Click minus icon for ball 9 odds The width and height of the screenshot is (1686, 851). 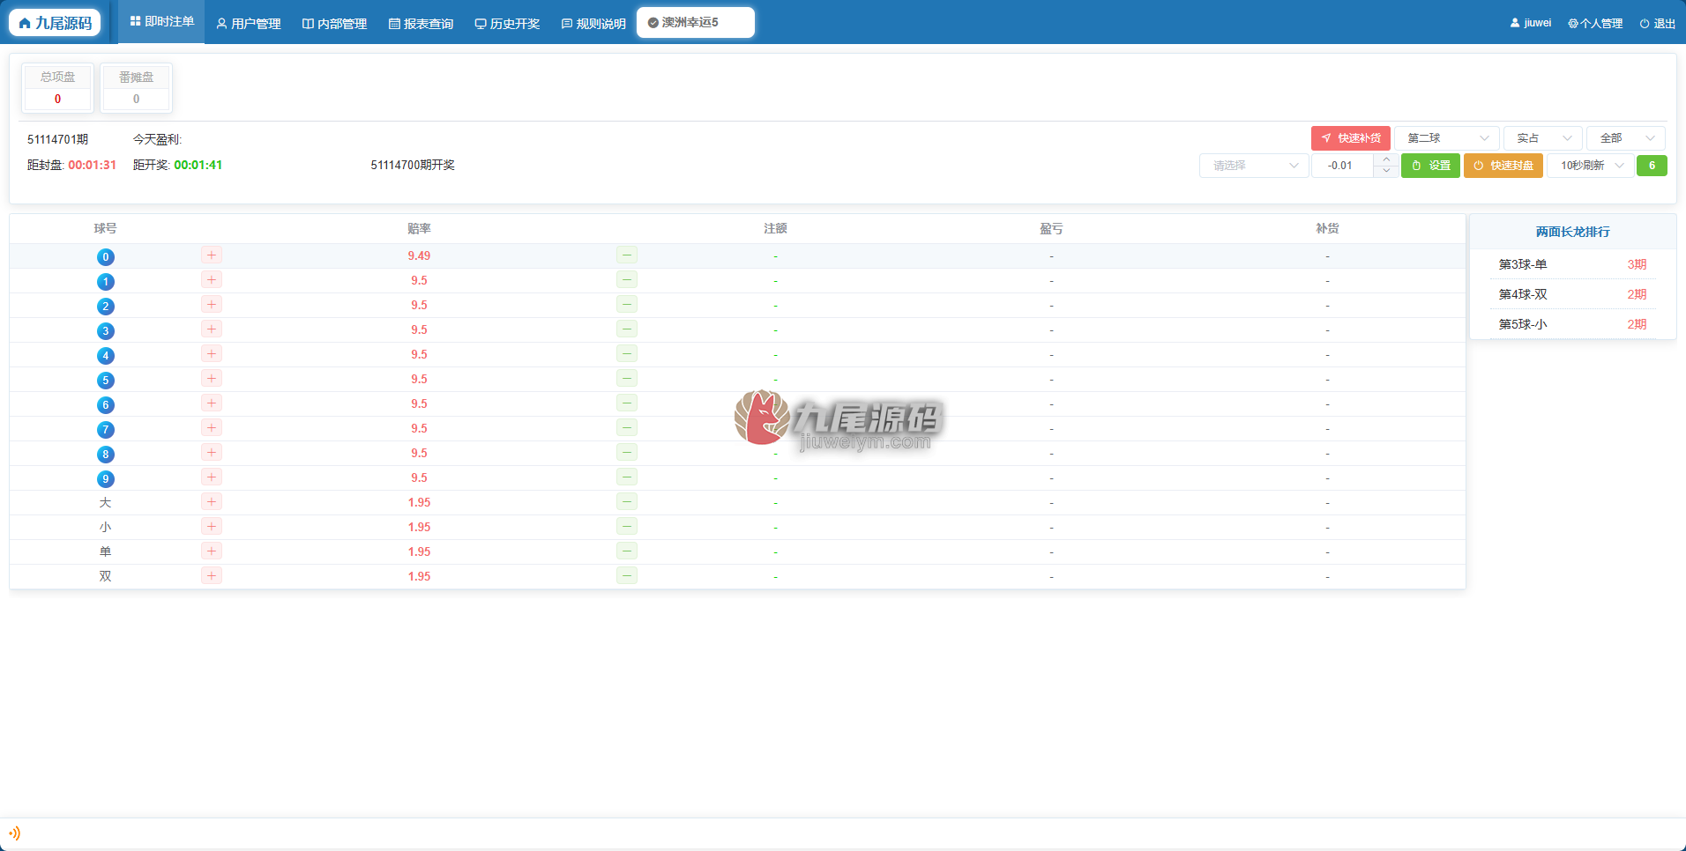click(627, 477)
